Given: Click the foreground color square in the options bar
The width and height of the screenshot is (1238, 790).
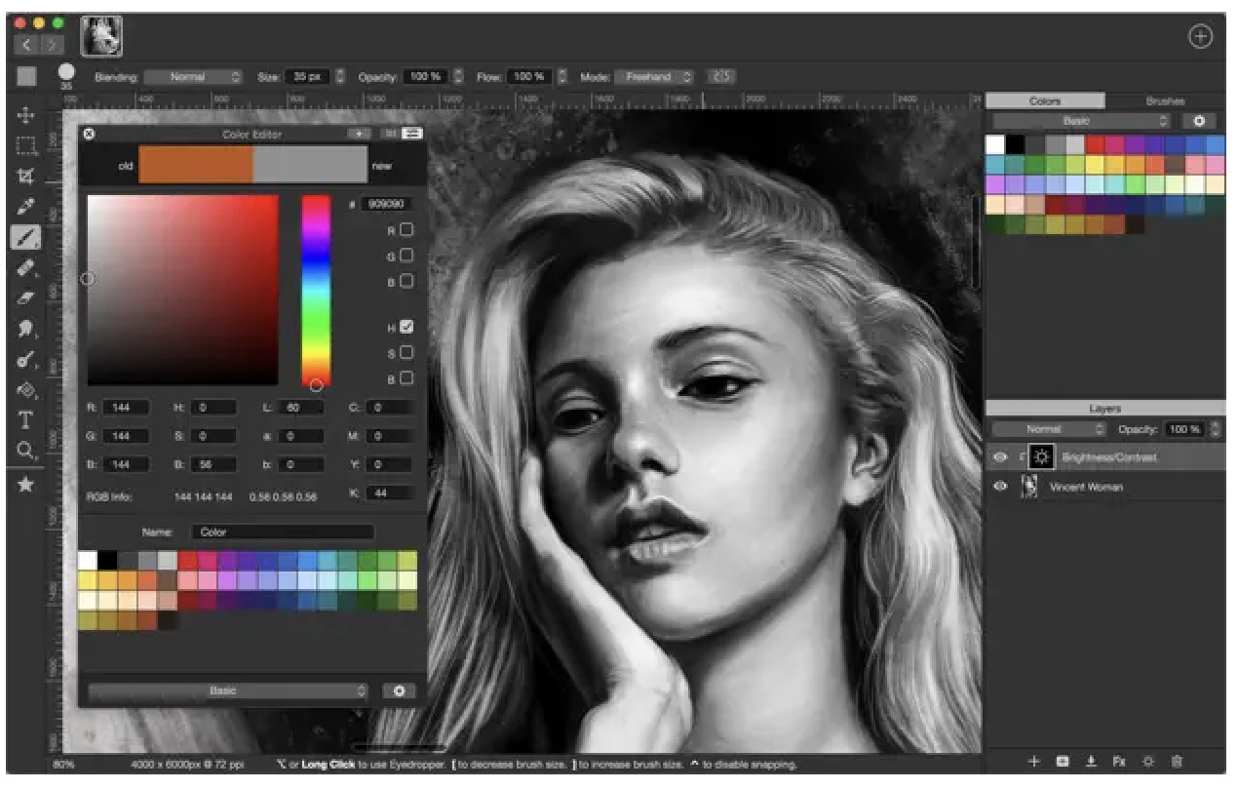Looking at the screenshot, I should tap(27, 76).
